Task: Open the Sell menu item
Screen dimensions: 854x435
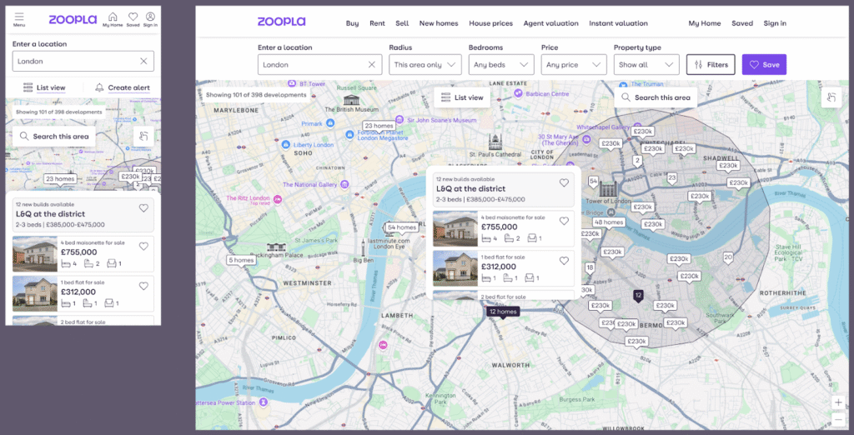Action: tap(402, 23)
